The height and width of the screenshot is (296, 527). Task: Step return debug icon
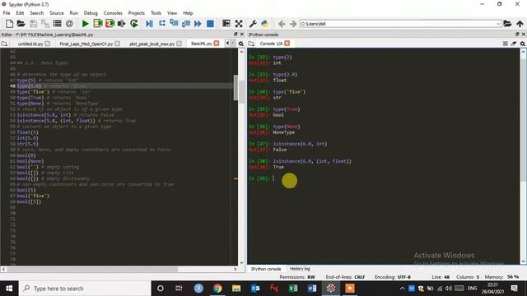click(185, 24)
